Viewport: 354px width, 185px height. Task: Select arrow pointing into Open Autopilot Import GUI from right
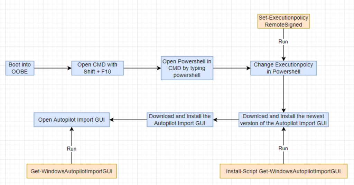pos(128,120)
